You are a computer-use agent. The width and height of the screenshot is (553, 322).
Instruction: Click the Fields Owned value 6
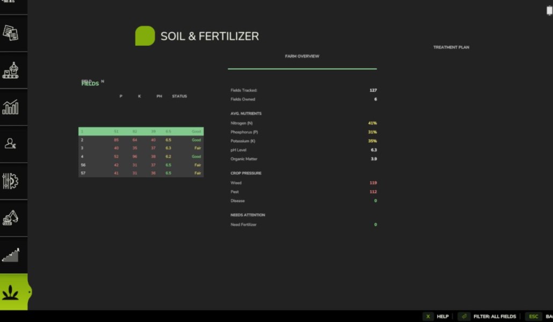pos(375,99)
